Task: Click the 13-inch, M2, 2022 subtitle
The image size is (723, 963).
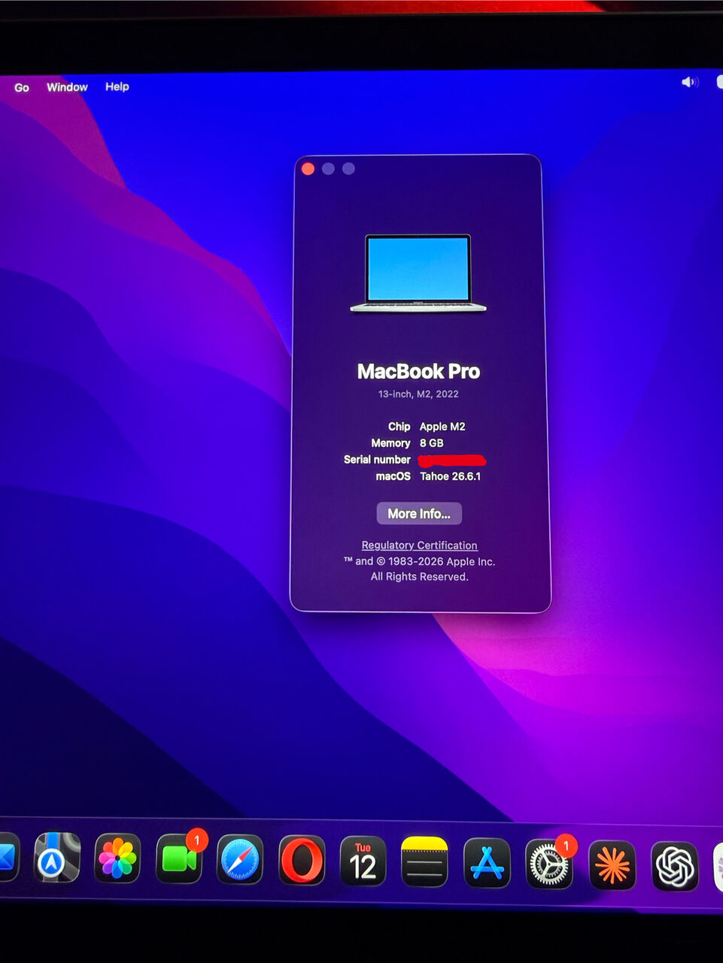Action: (x=418, y=394)
